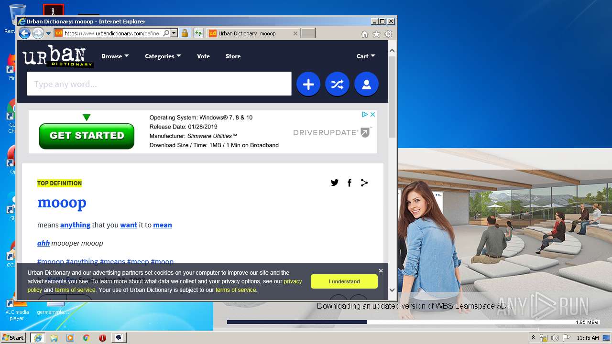Click the GET STARTED ad button
The height and width of the screenshot is (344, 612).
point(87,136)
